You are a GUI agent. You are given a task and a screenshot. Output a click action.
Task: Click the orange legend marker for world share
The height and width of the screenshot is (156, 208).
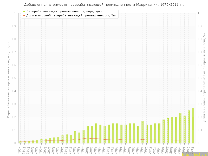[x=24, y=15]
